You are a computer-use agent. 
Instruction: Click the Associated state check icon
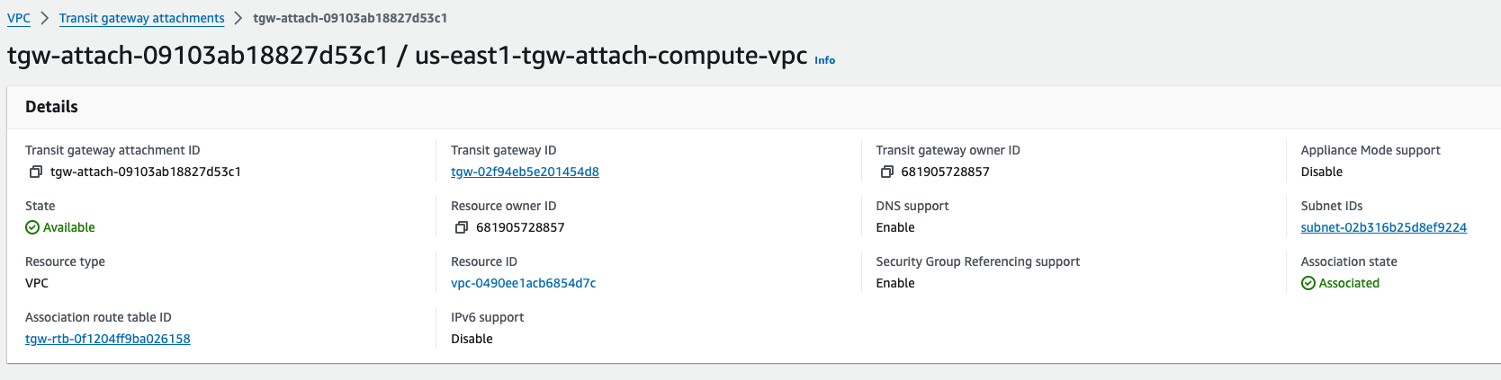tap(1308, 283)
